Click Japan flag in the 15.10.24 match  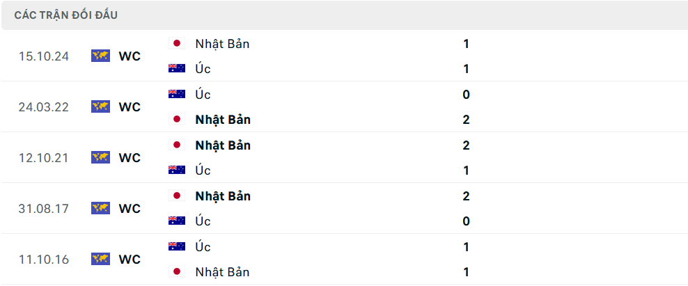click(177, 43)
